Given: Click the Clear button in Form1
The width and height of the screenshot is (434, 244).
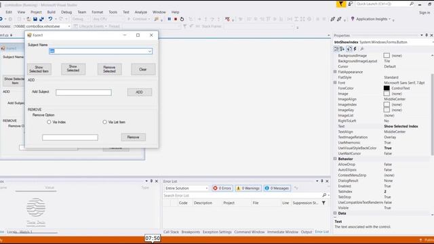Looking at the screenshot, I should click(143, 69).
